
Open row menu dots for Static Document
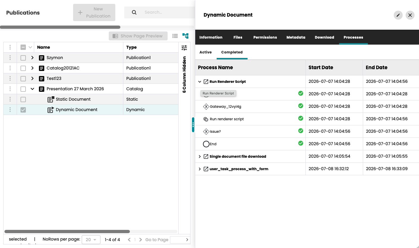tap(10, 99)
